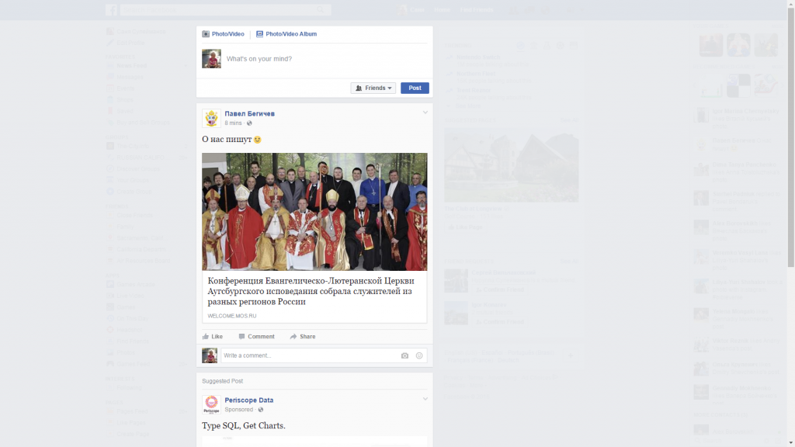Expand See More under Trending
Viewport: 795px width, 447px height.
[x=467, y=106]
